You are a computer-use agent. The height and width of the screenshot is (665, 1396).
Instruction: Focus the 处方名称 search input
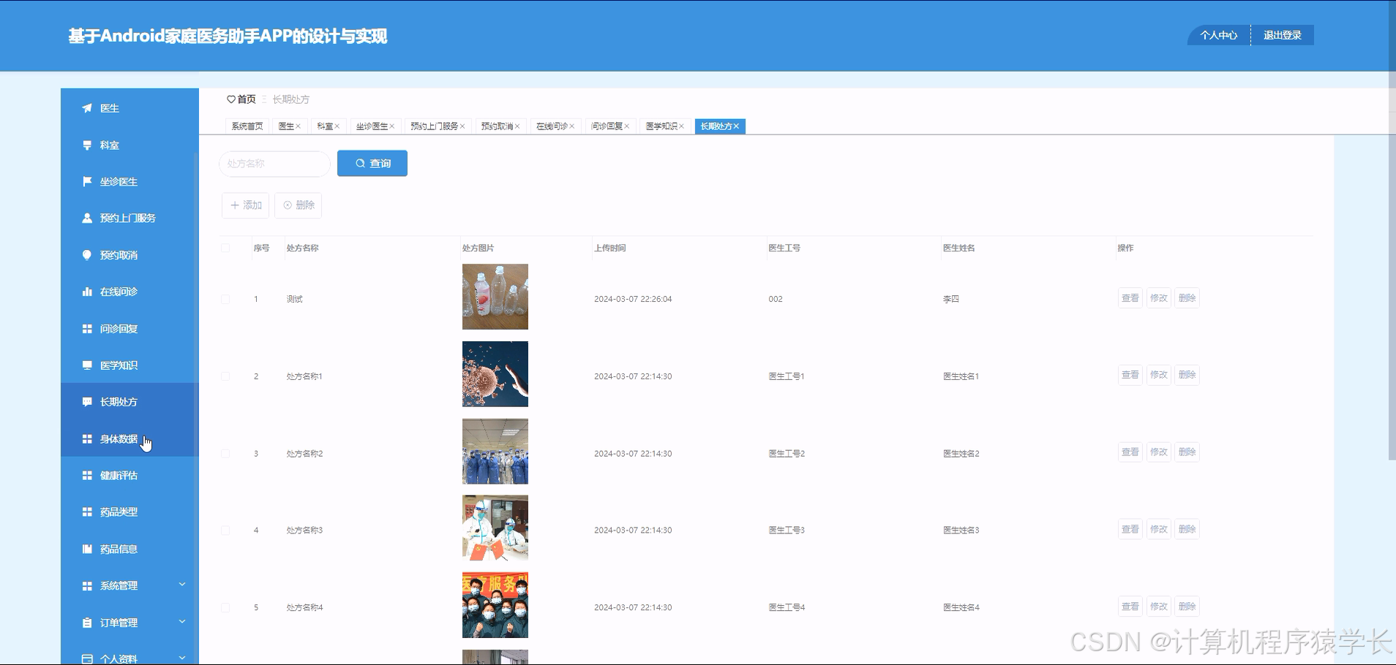(x=275, y=164)
